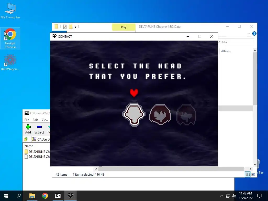Image resolution: width=268 pixels, height=201 pixels.
Task: Open the Action Center notifications icon
Action: click(259, 196)
